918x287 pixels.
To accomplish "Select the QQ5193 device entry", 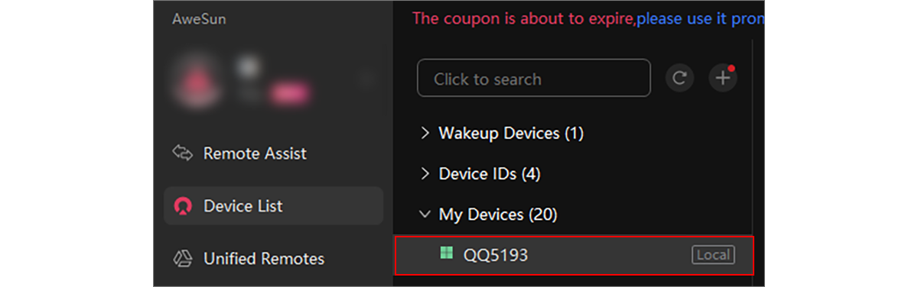I will point(574,255).
